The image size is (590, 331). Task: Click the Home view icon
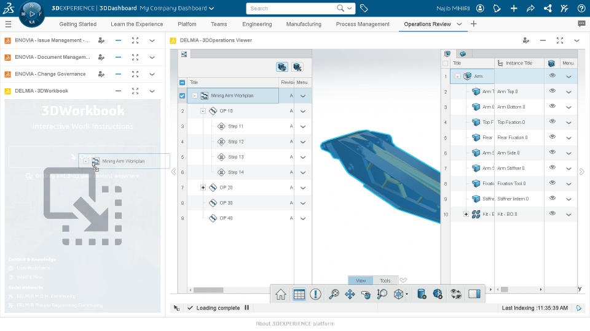tap(281, 294)
